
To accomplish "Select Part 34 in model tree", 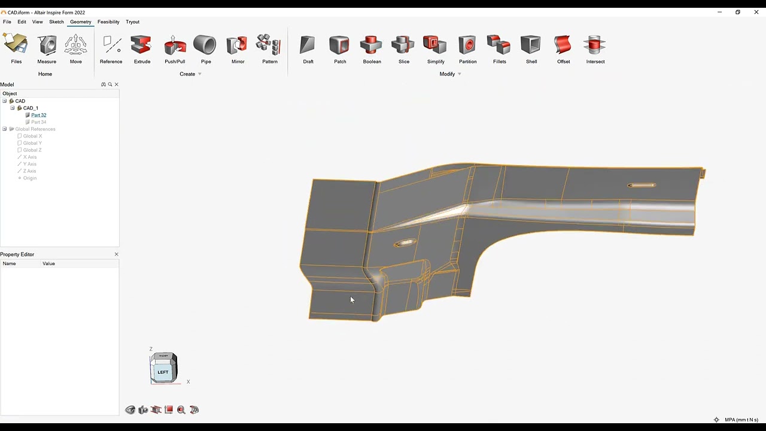I will (x=38, y=122).
